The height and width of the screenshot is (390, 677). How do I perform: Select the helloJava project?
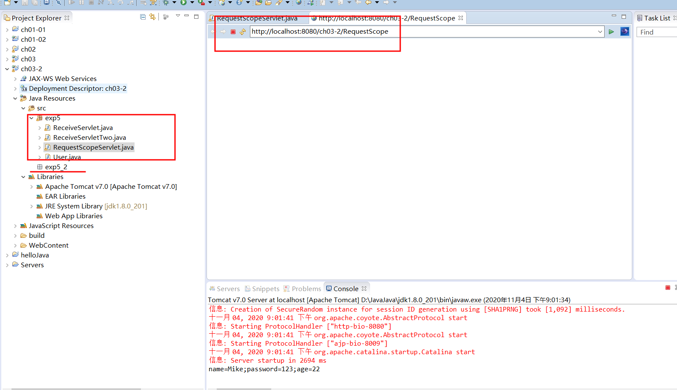(34, 255)
